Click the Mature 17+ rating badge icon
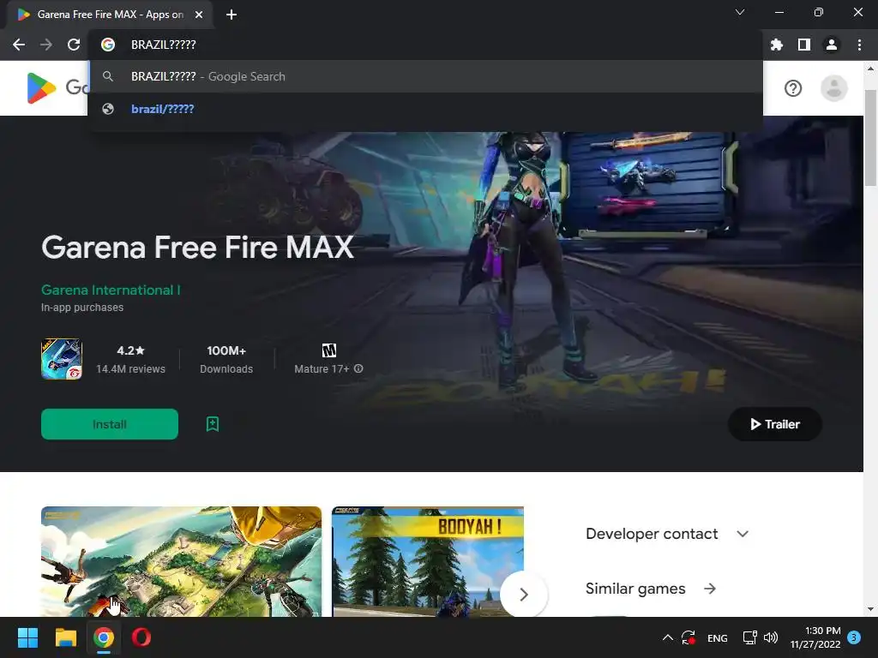The image size is (878, 658). 329,350
